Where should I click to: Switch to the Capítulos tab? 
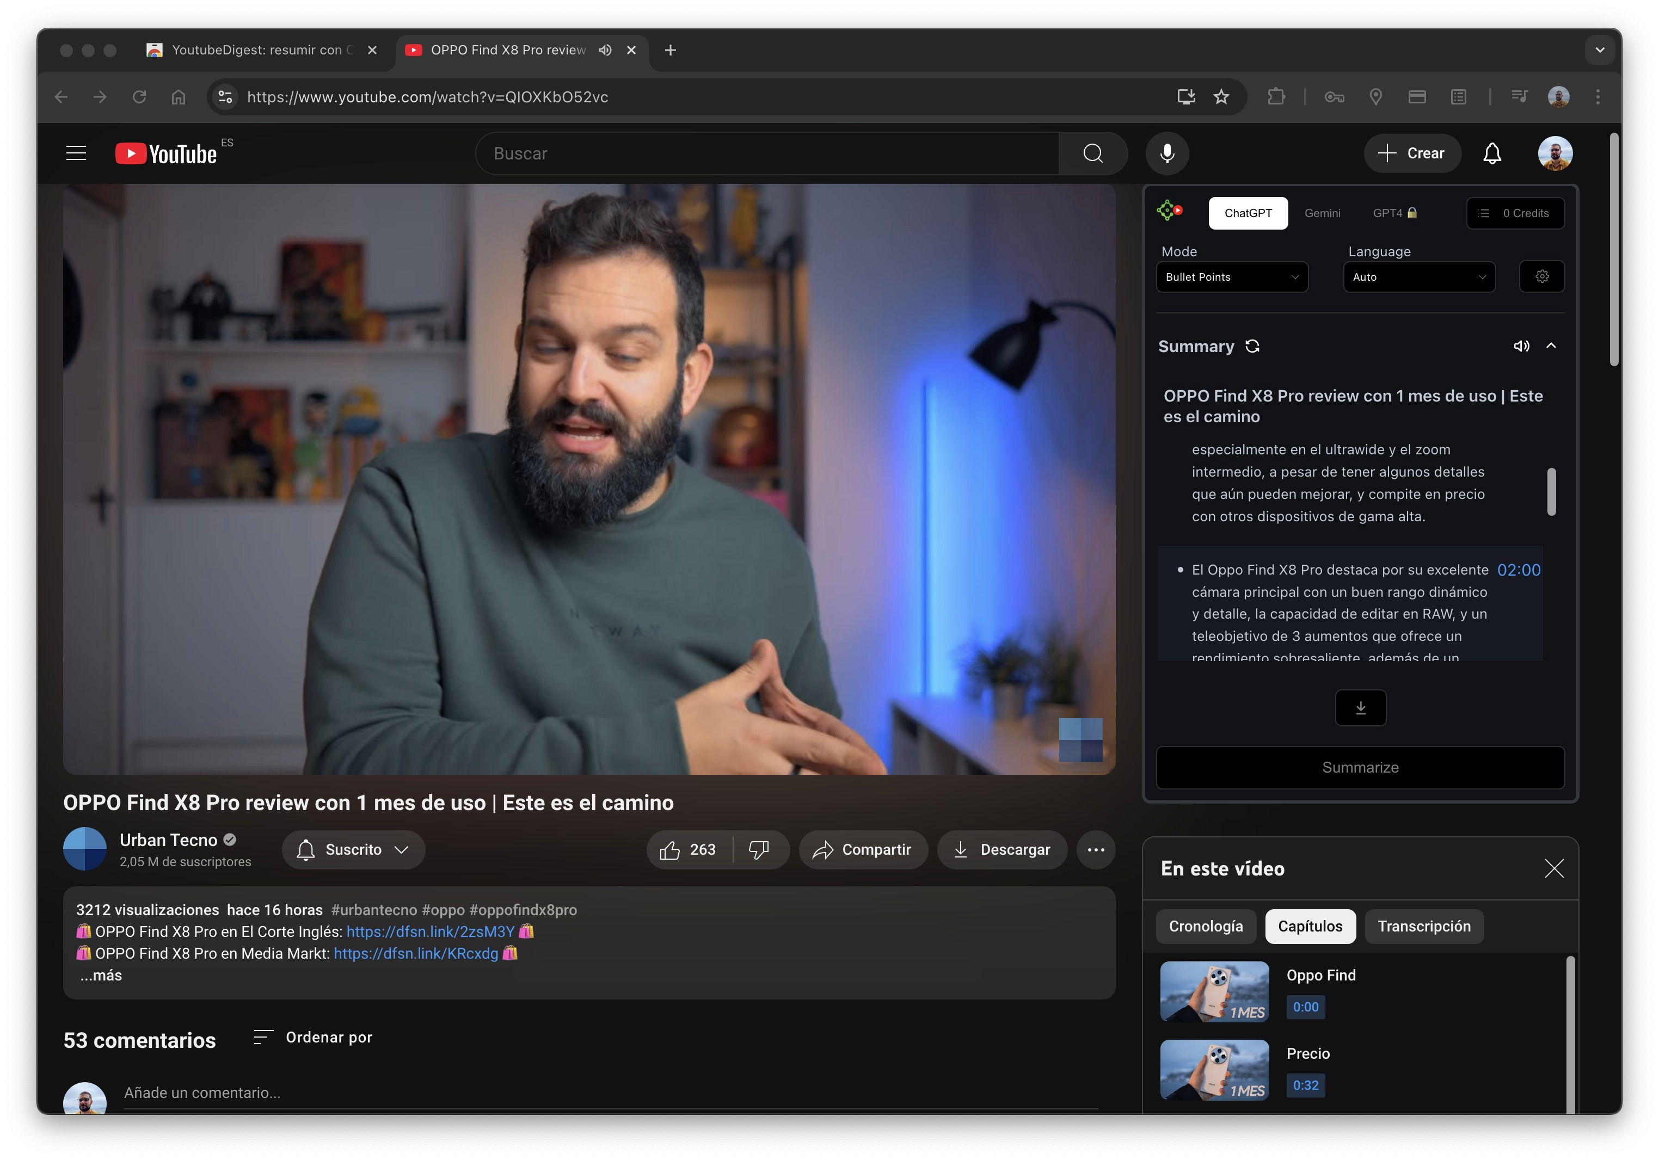pos(1310,927)
